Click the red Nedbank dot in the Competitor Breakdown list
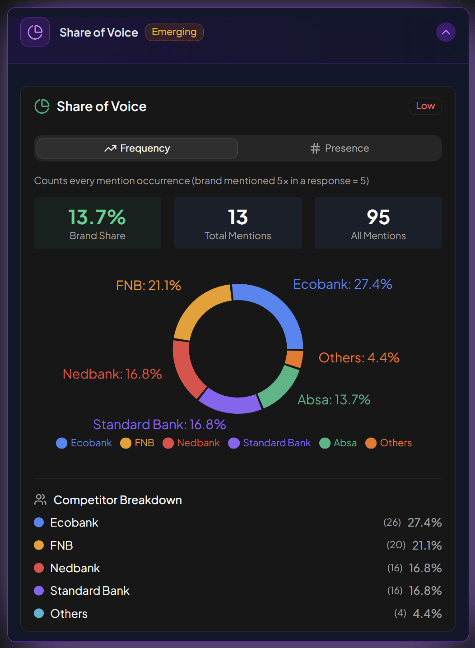Screen dimensions: 475x648 pos(40,568)
